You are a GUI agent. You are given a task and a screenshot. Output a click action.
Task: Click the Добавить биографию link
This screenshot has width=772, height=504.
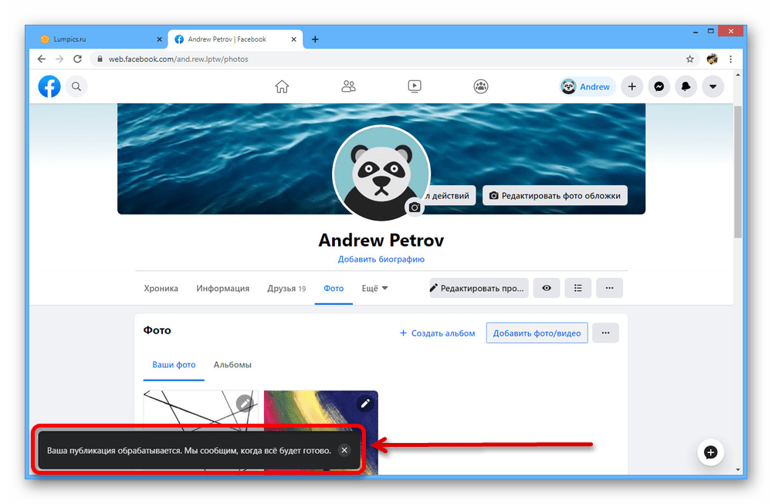tap(381, 259)
